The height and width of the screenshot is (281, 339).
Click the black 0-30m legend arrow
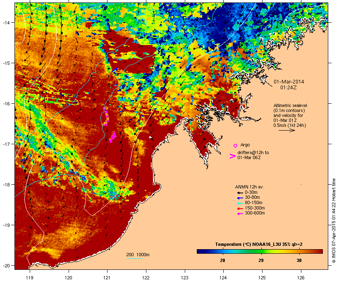240,193
